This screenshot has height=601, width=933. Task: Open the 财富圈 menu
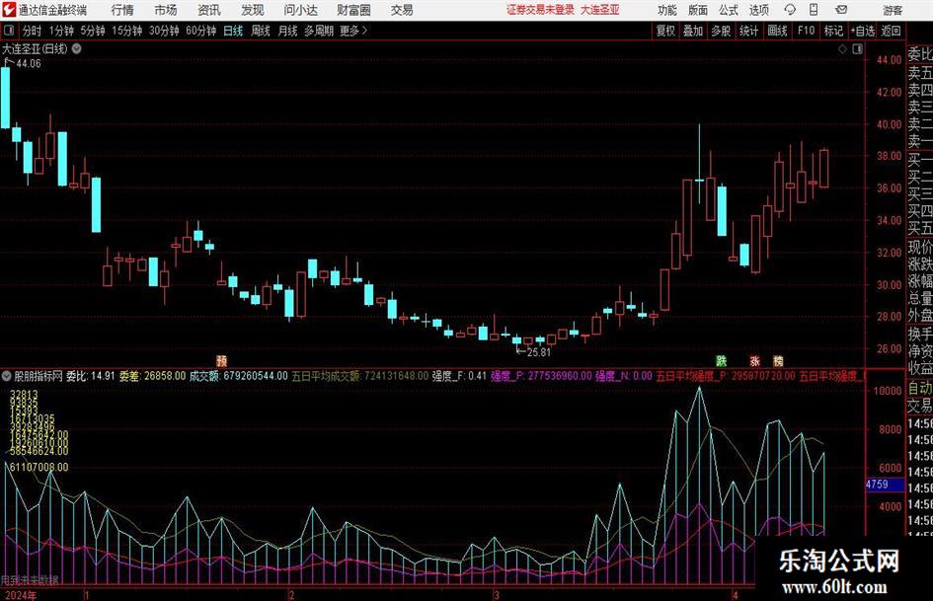coord(353,10)
